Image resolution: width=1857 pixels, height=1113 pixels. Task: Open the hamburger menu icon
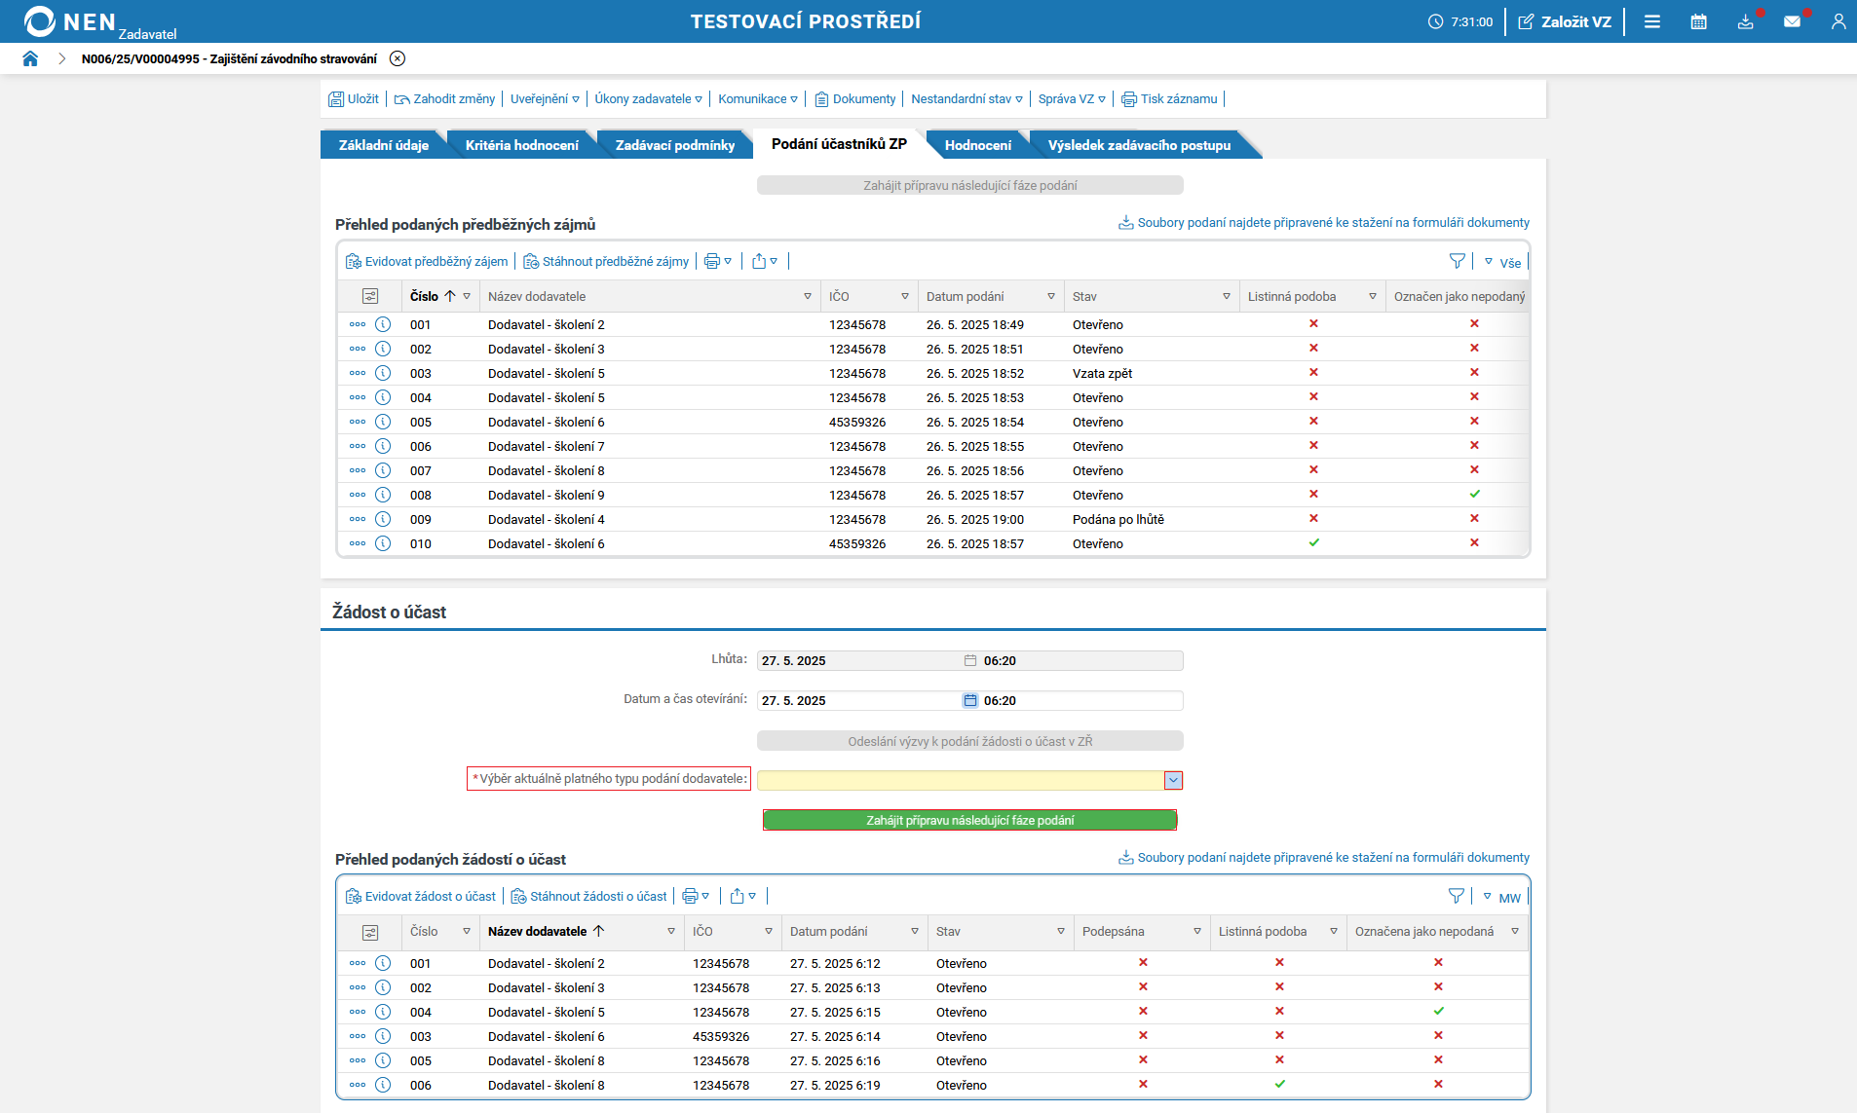(1652, 21)
